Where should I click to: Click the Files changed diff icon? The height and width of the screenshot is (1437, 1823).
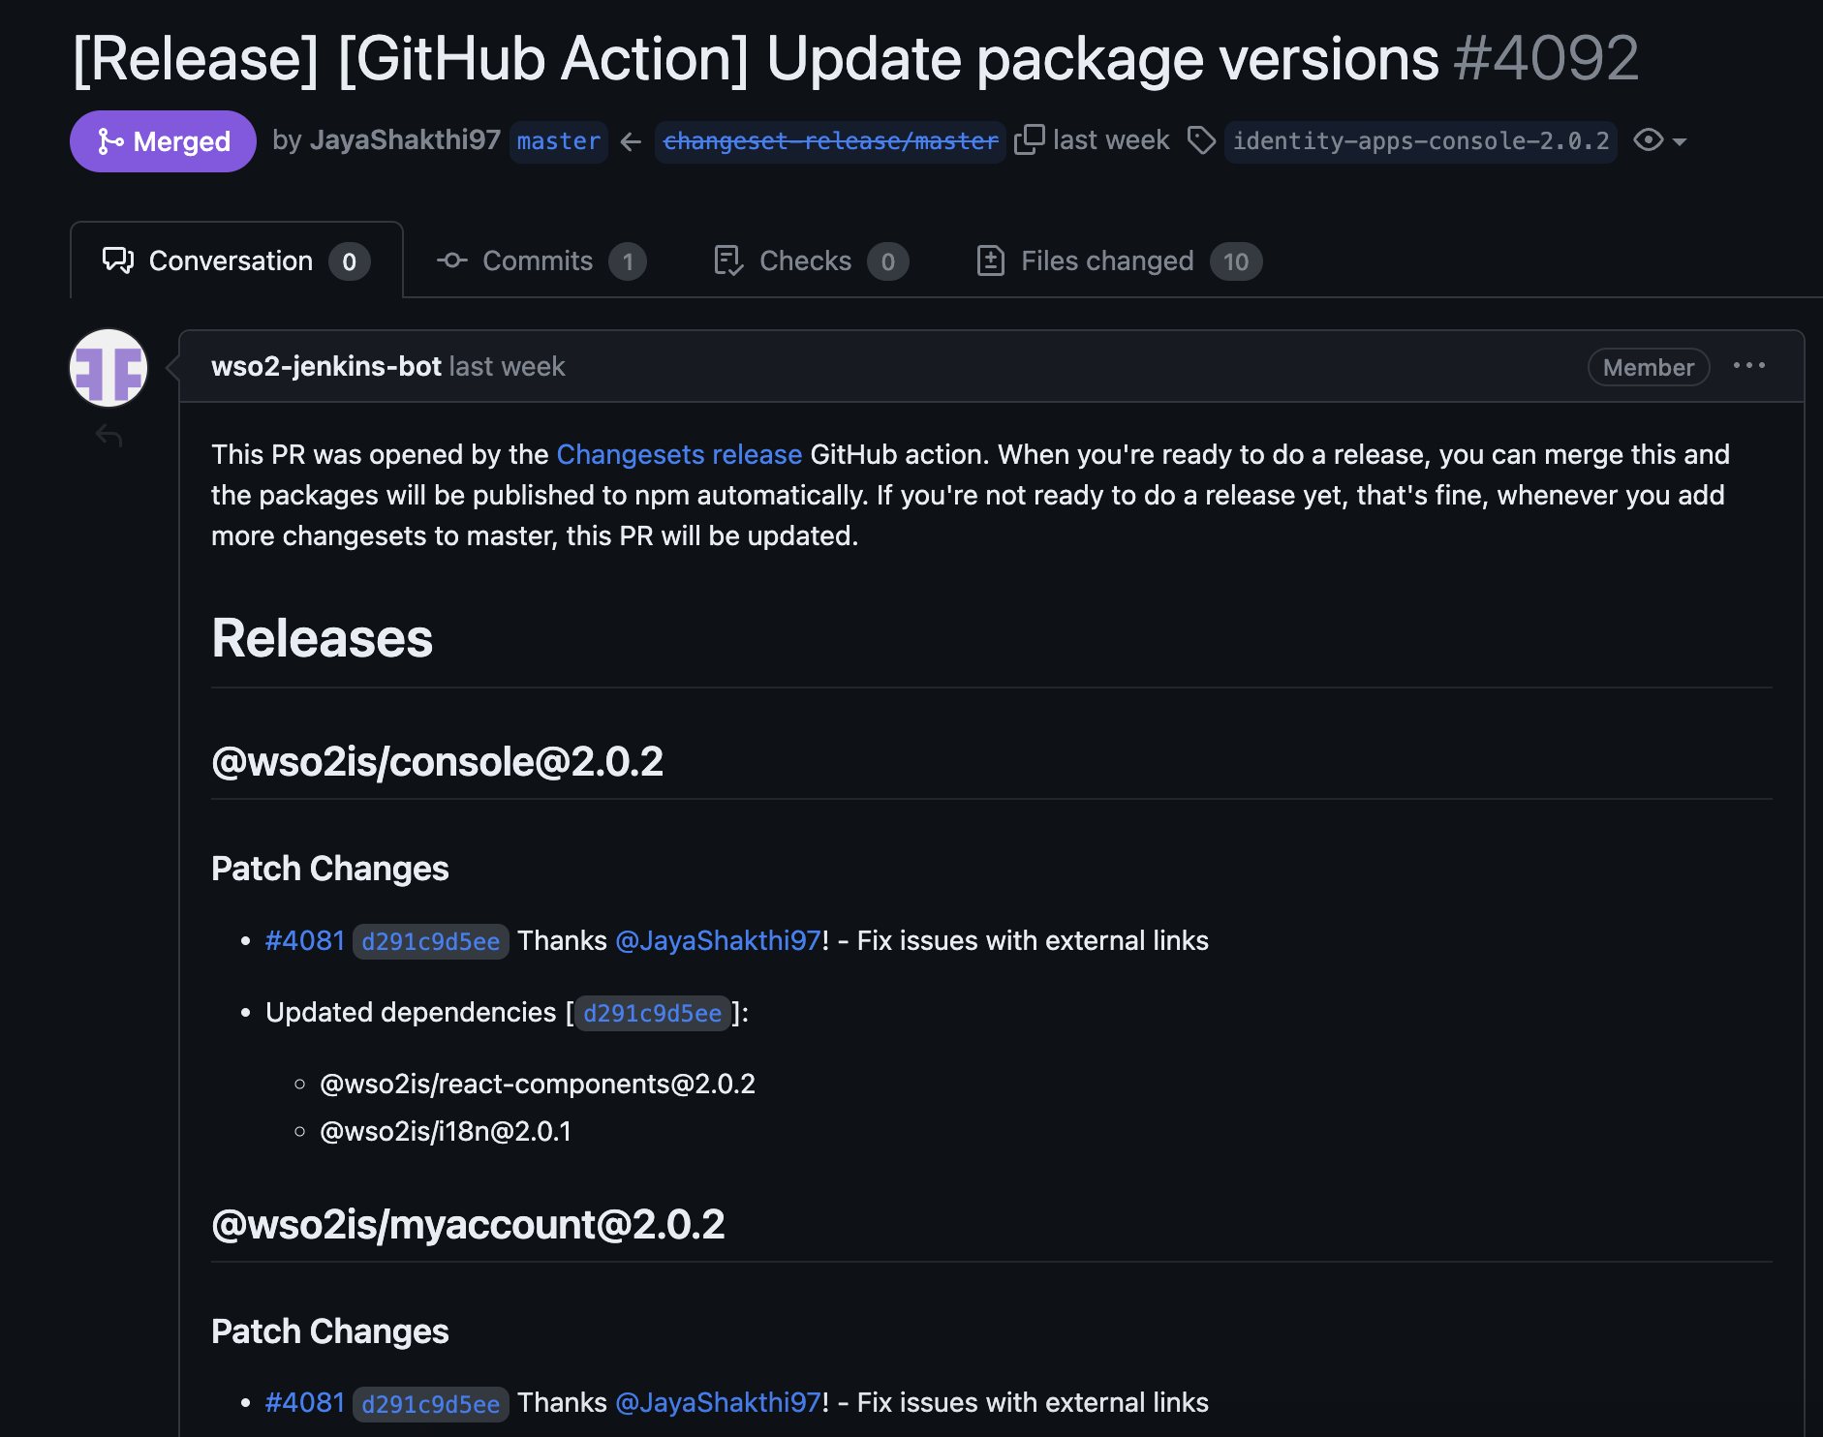pyautogui.click(x=991, y=260)
